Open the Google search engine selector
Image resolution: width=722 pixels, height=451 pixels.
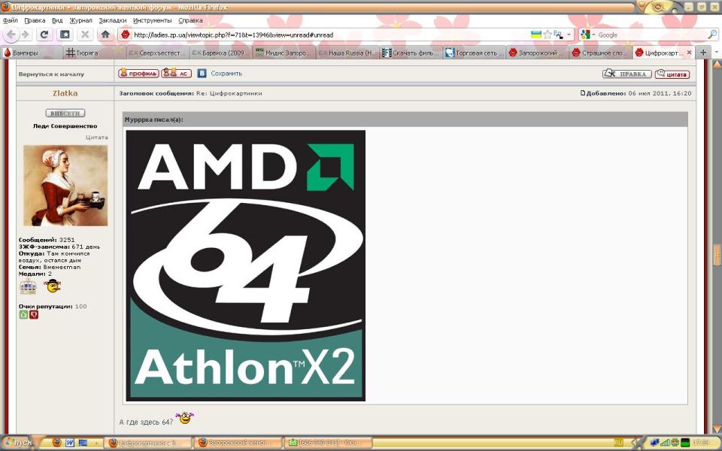(587, 35)
